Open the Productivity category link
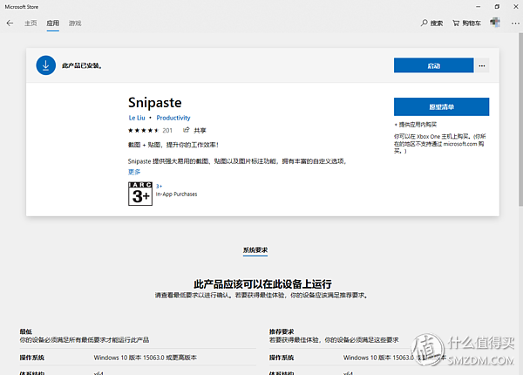Viewport: 523px width, 375px height. (173, 118)
